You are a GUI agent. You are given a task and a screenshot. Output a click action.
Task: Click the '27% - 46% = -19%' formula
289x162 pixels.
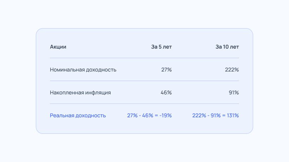click(149, 116)
